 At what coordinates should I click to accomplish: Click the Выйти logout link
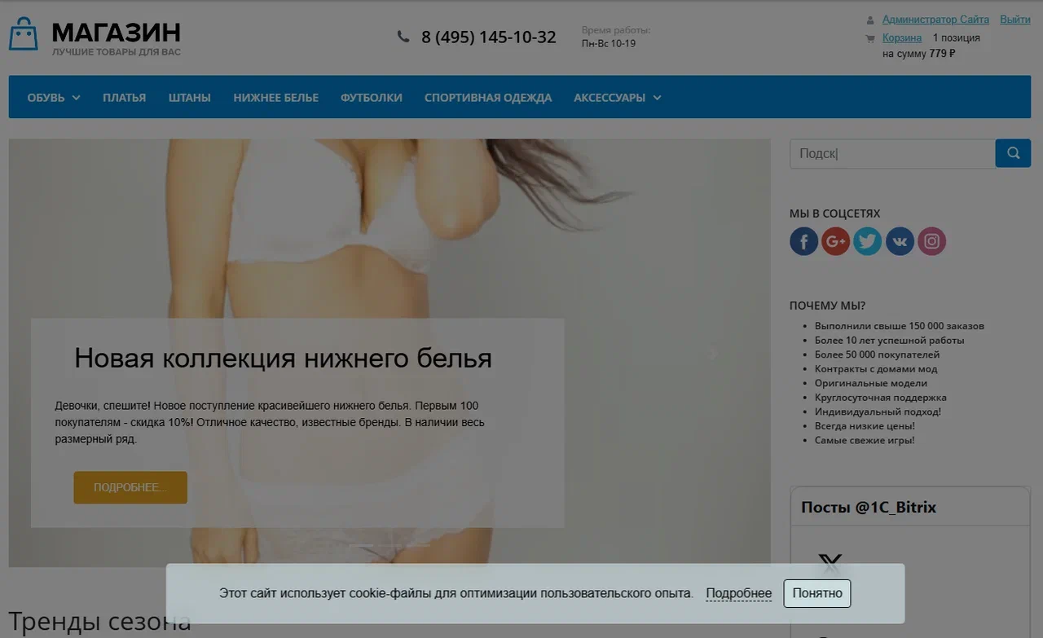click(x=1014, y=20)
